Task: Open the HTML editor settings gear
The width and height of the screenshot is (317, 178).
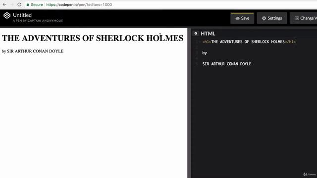Action: pyautogui.click(x=196, y=34)
